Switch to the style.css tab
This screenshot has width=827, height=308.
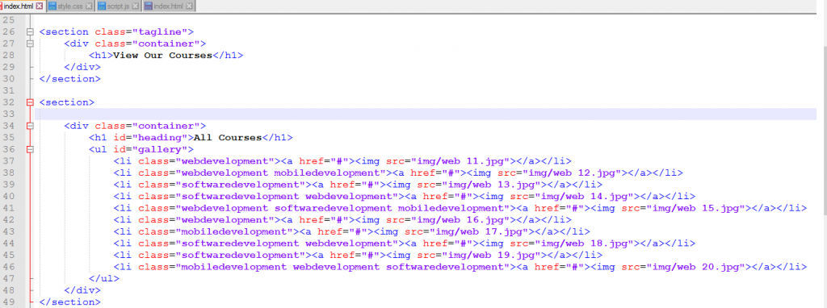(x=69, y=6)
